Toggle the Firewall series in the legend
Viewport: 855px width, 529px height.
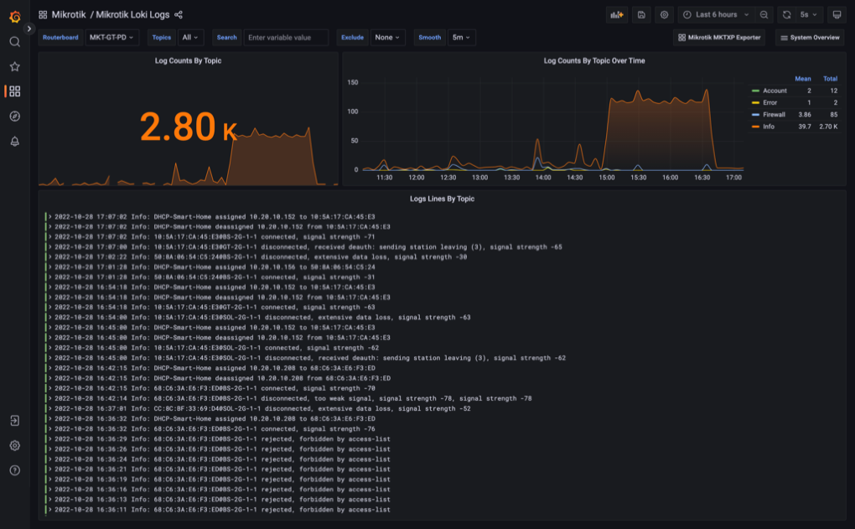coord(774,115)
